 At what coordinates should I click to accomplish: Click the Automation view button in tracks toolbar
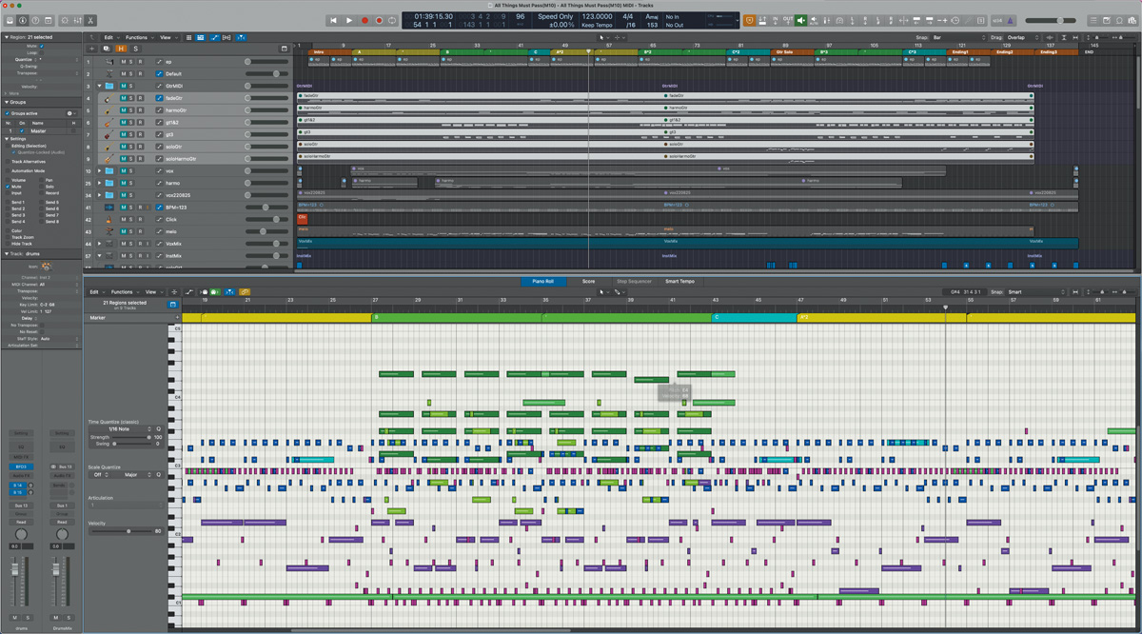click(x=215, y=37)
